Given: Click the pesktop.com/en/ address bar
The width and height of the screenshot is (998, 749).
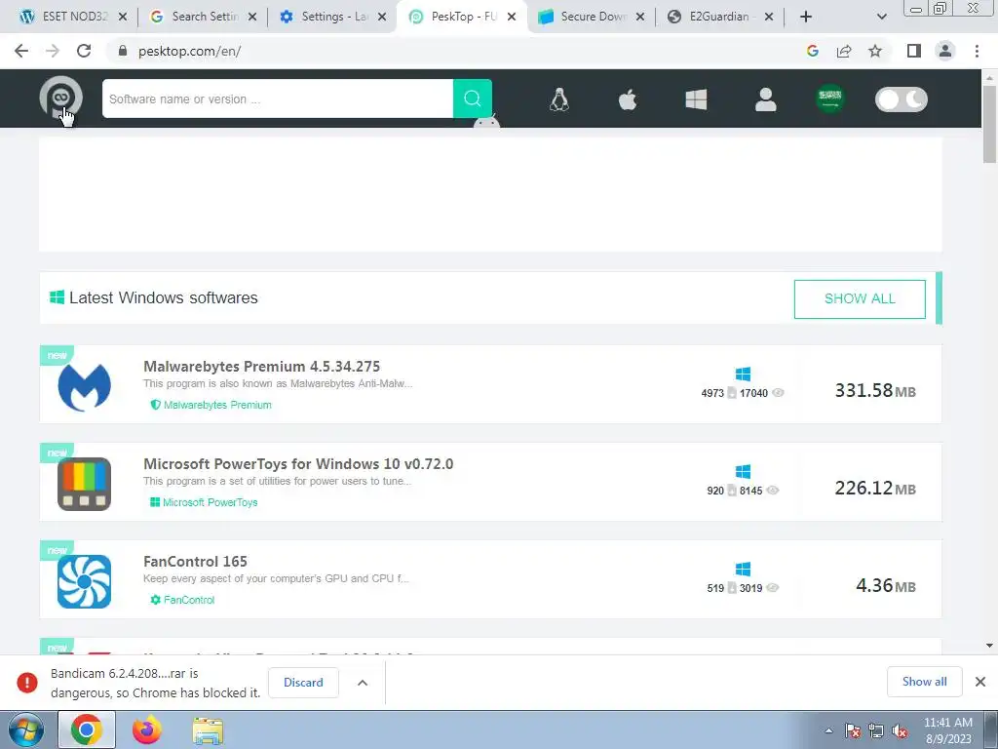Looking at the screenshot, I should pyautogui.click(x=189, y=52).
